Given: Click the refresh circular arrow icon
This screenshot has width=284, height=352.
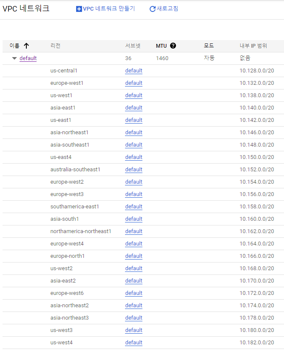Looking at the screenshot, I should click(x=153, y=9).
